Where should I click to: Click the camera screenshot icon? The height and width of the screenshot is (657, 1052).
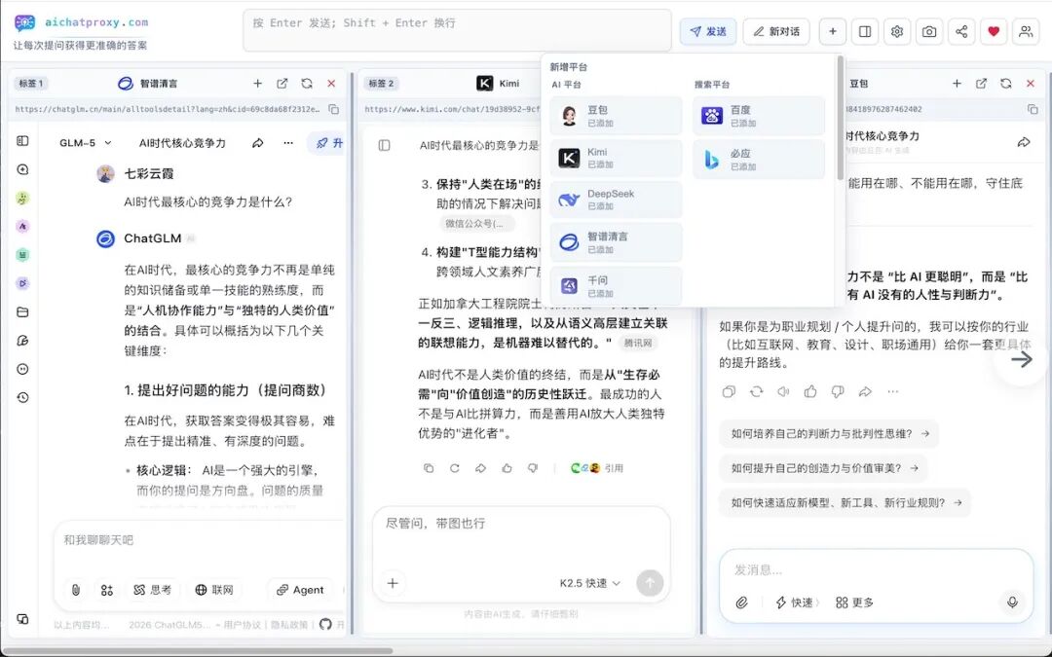point(929,31)
